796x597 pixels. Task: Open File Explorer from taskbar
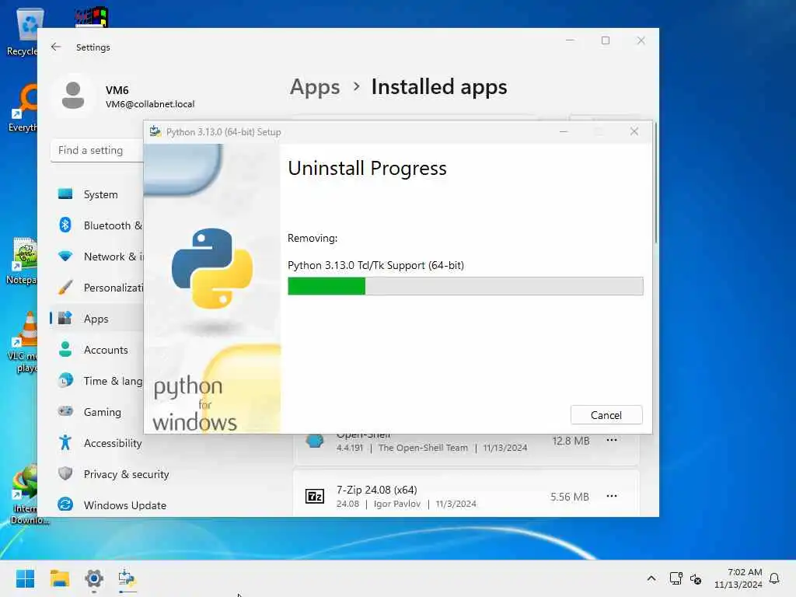(60, 578)
